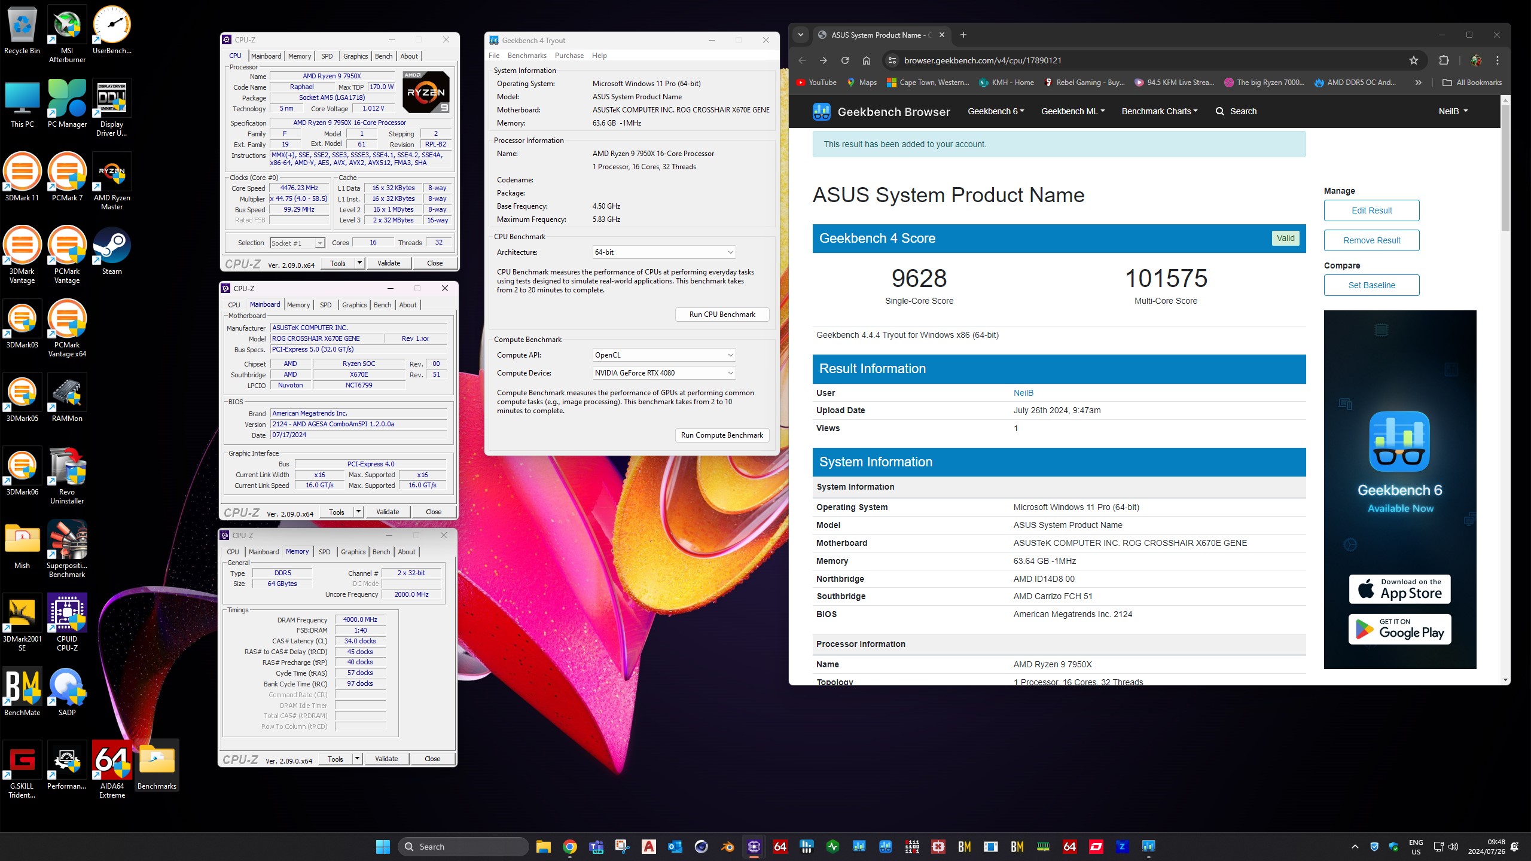Open the Benchmarks menu in Geekbench 4
Screen dimensions: 1531x861
(x=527, y=56)
